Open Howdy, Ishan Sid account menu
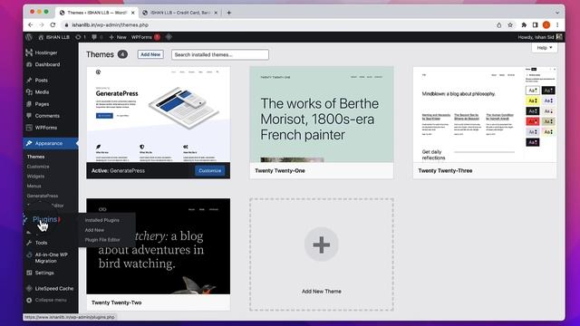The width and height of the screenshot is (580, 326). [x=540, y=37]
